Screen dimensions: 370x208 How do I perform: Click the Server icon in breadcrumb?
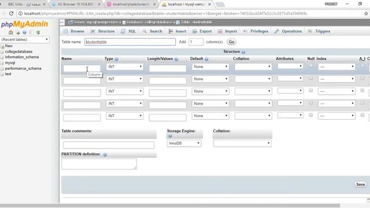71,22
